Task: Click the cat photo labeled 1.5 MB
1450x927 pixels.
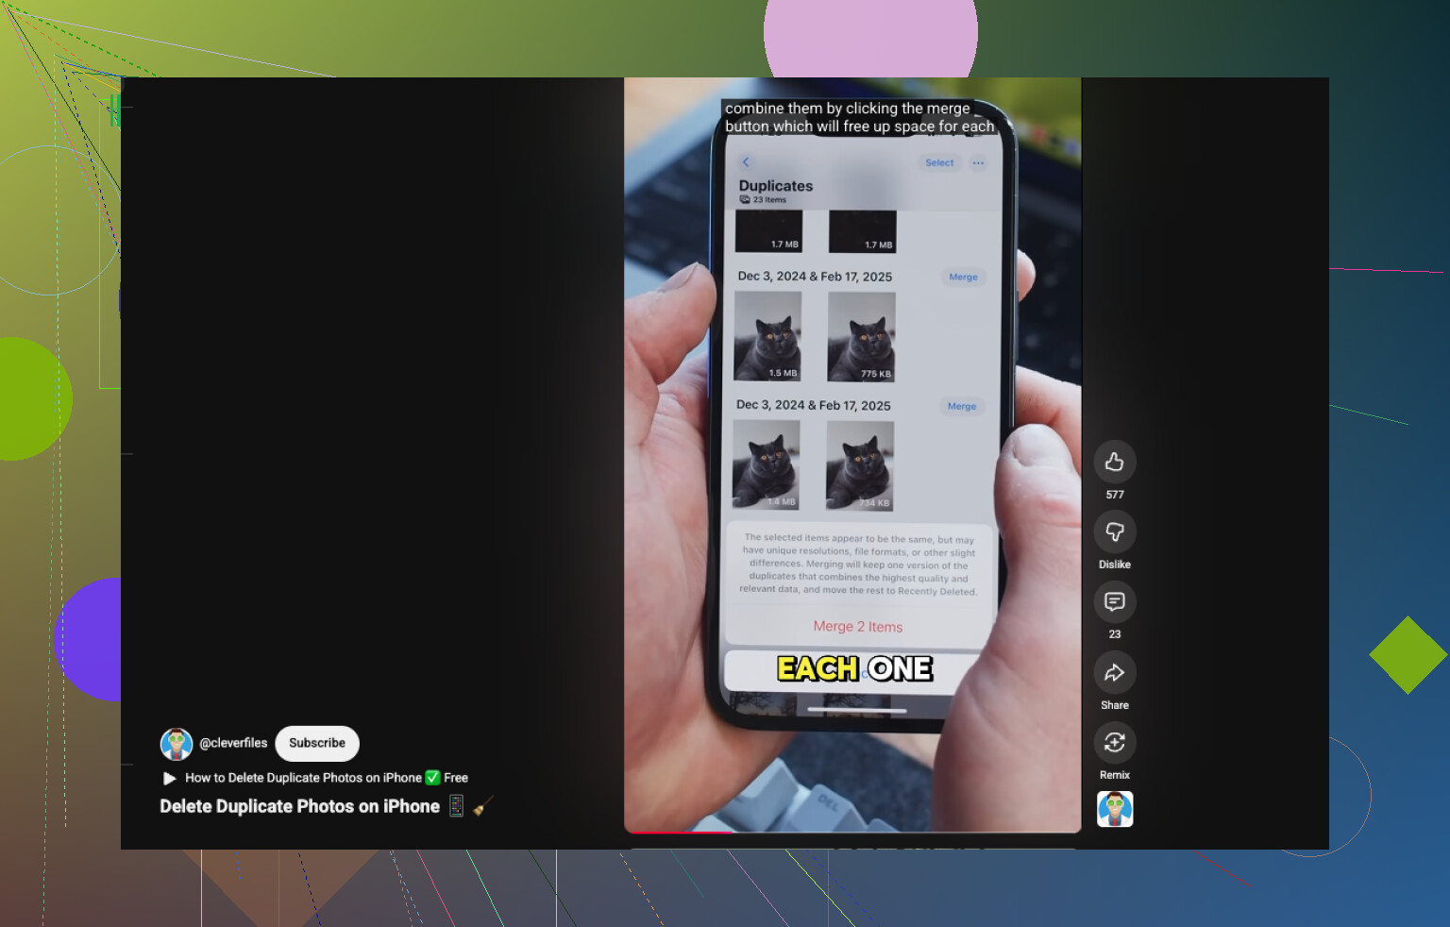Action: (768, 336)
